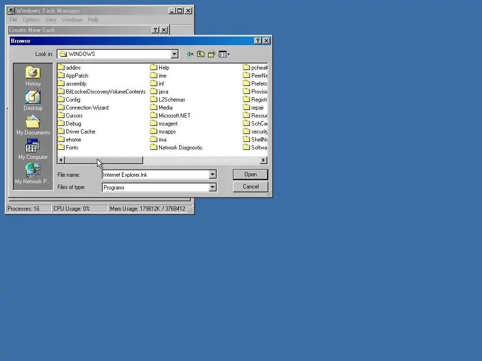
Task: Open Task Manager Windows menu
Action: (x=72, y=20)
